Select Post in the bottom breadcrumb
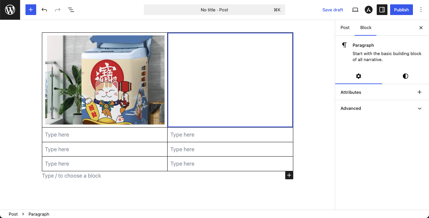Image resolution: width=429 pixels, height=218 pixels. coord(13,214)
